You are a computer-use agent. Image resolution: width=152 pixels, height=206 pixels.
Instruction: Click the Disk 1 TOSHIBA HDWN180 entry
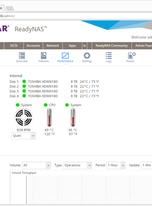pyautogui.click(x=43, y=81)
